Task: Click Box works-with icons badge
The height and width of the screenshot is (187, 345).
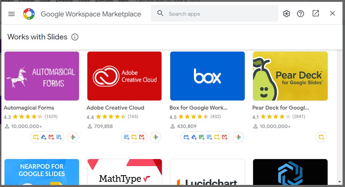Action: coord(205,137)
